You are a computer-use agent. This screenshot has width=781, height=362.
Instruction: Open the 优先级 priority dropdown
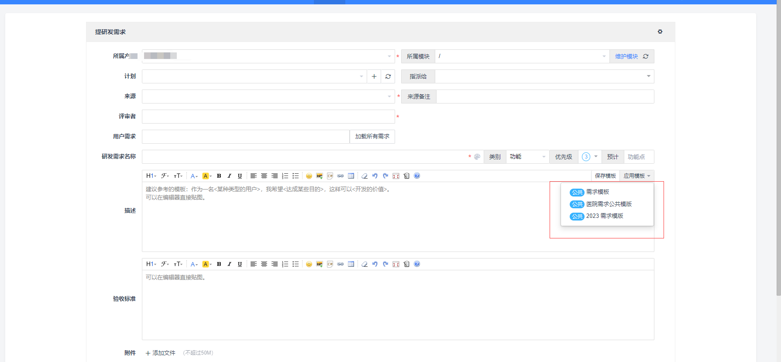590,157
